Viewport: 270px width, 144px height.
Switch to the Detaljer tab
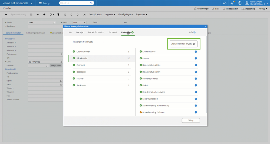pyautogui.click(x=80, y=32)
